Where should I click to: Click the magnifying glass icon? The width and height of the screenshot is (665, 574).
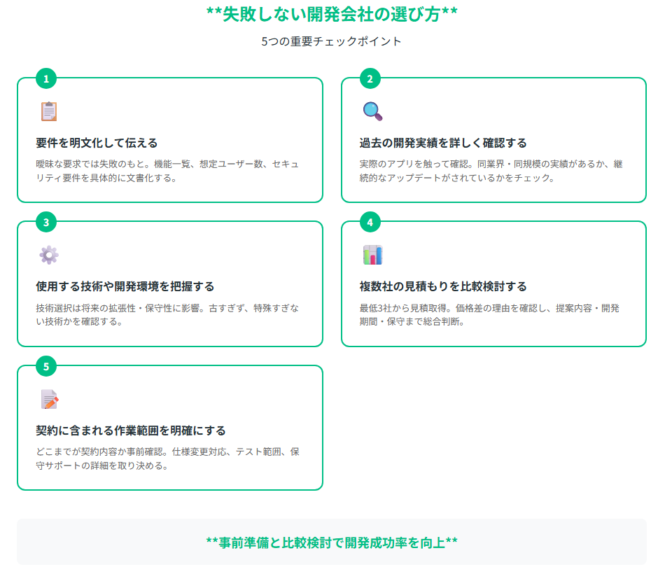click(372, 111)
